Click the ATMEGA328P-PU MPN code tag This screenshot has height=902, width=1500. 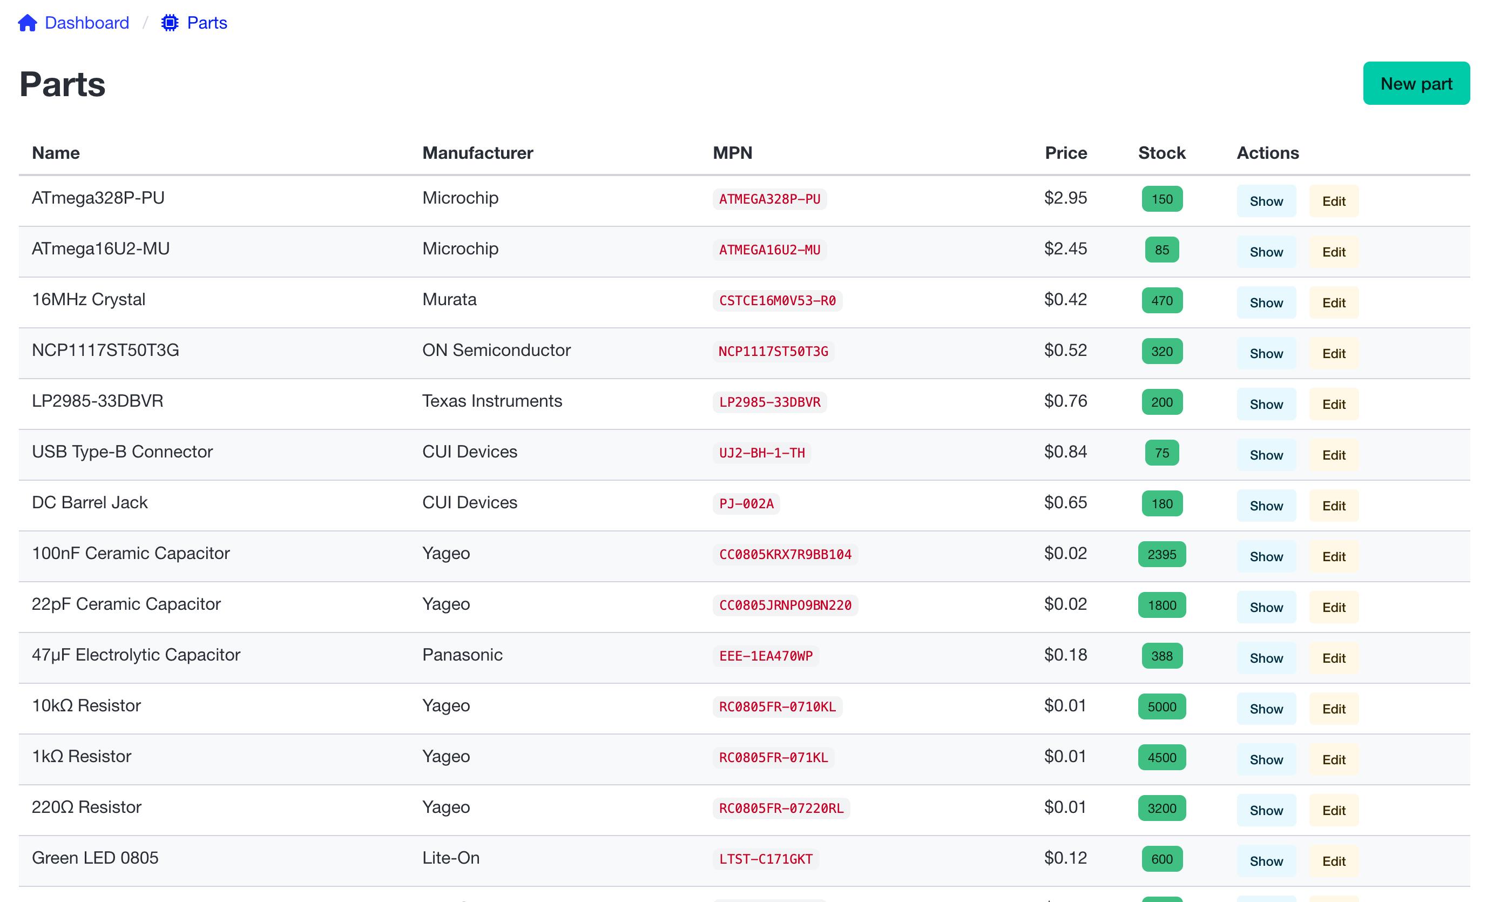tap(769, 199)
